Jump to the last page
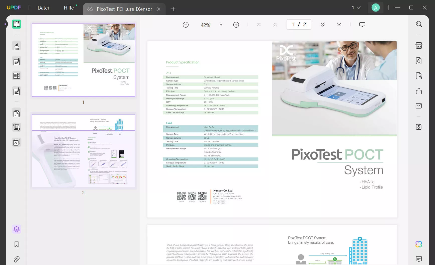Viewport: 435px width, 265px height. 339,25
